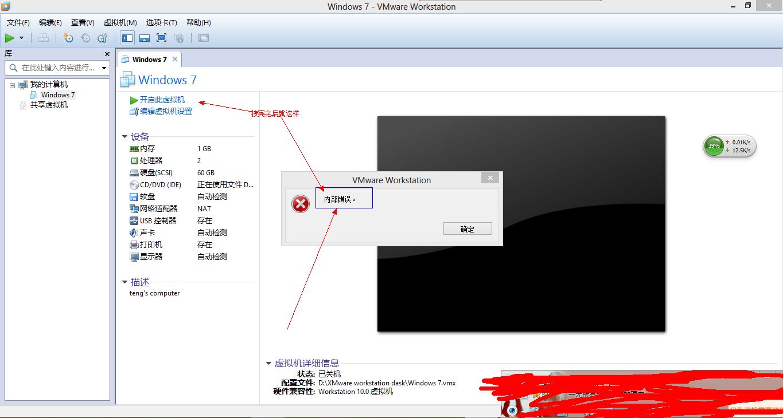Collapse the 我的计算机 tree node
The width and height of the screenshot is (783, 418).
pyautogui.click(x=12, y=85)
